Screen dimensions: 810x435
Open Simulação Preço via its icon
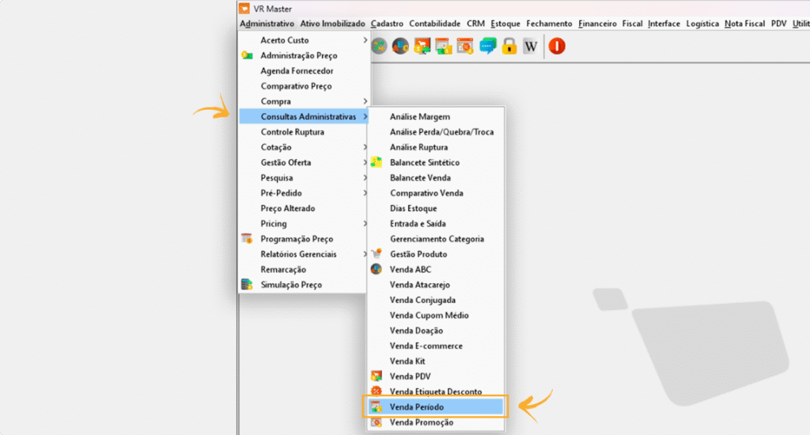click(x=247, y=285)
